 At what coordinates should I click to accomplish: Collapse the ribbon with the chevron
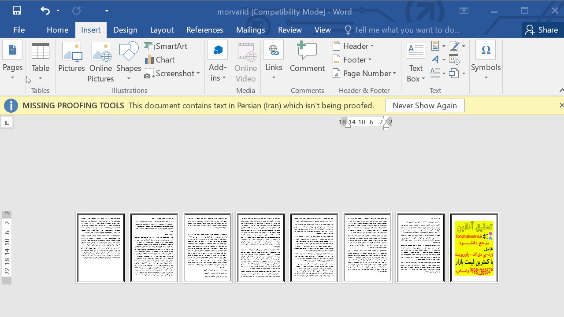561,90
